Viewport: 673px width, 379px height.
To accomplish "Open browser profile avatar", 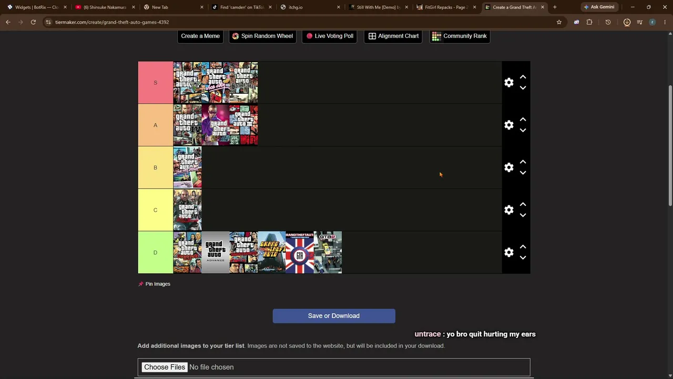I will pos(652,22).
